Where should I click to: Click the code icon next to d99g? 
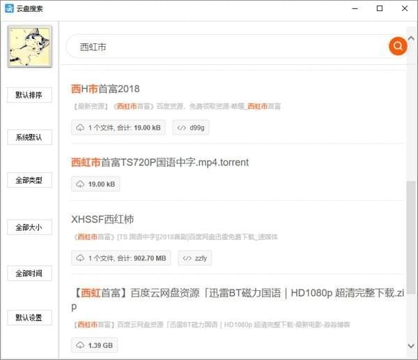(x=181, y=128)
